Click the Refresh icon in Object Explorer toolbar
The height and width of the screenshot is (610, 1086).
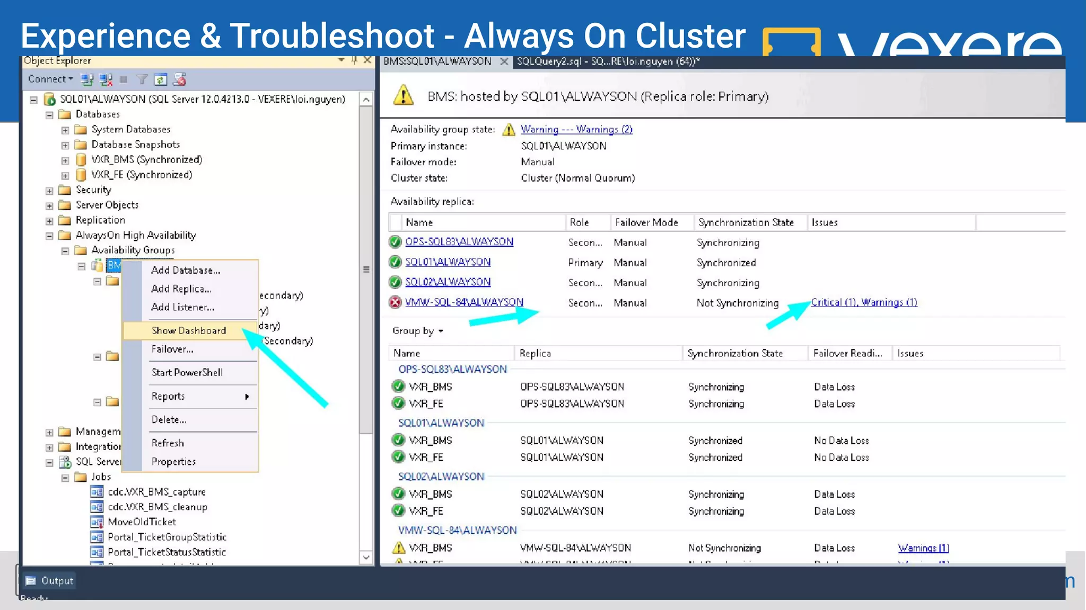[x=160, y=79]
